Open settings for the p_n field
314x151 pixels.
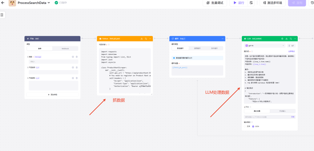73,67
